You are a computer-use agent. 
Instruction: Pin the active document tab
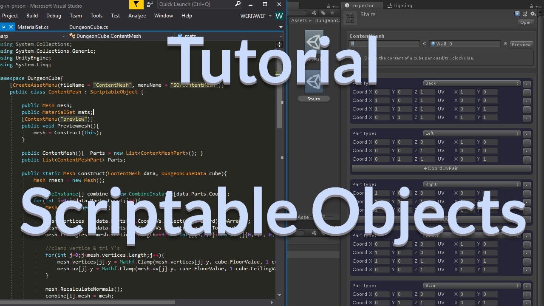(3, 27)
